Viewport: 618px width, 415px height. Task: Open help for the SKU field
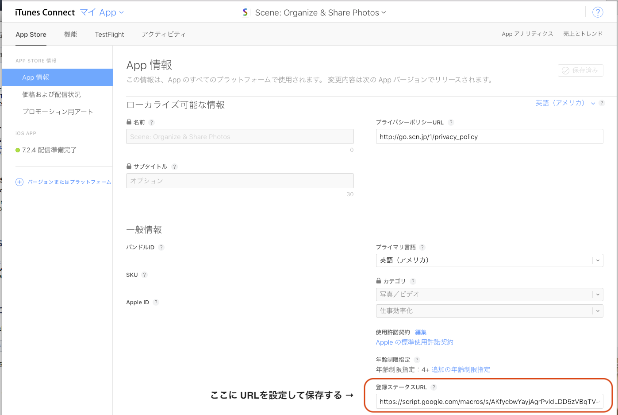point(144,275)
